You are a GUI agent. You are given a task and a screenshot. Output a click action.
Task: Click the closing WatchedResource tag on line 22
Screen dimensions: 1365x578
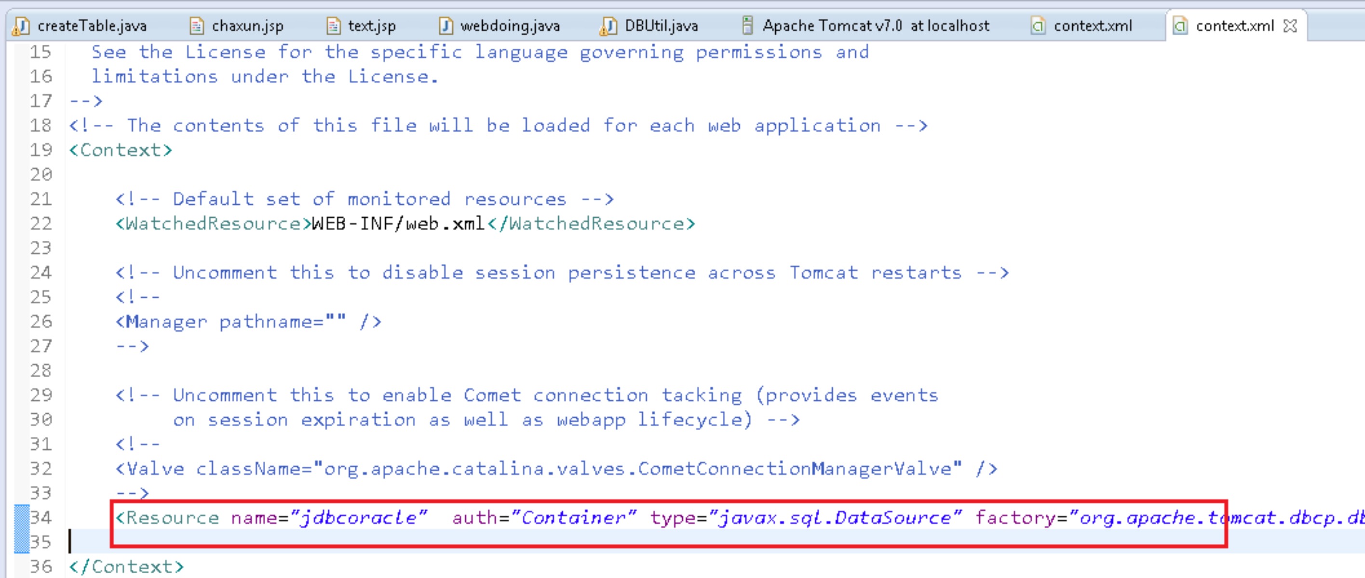coord(591,223)
